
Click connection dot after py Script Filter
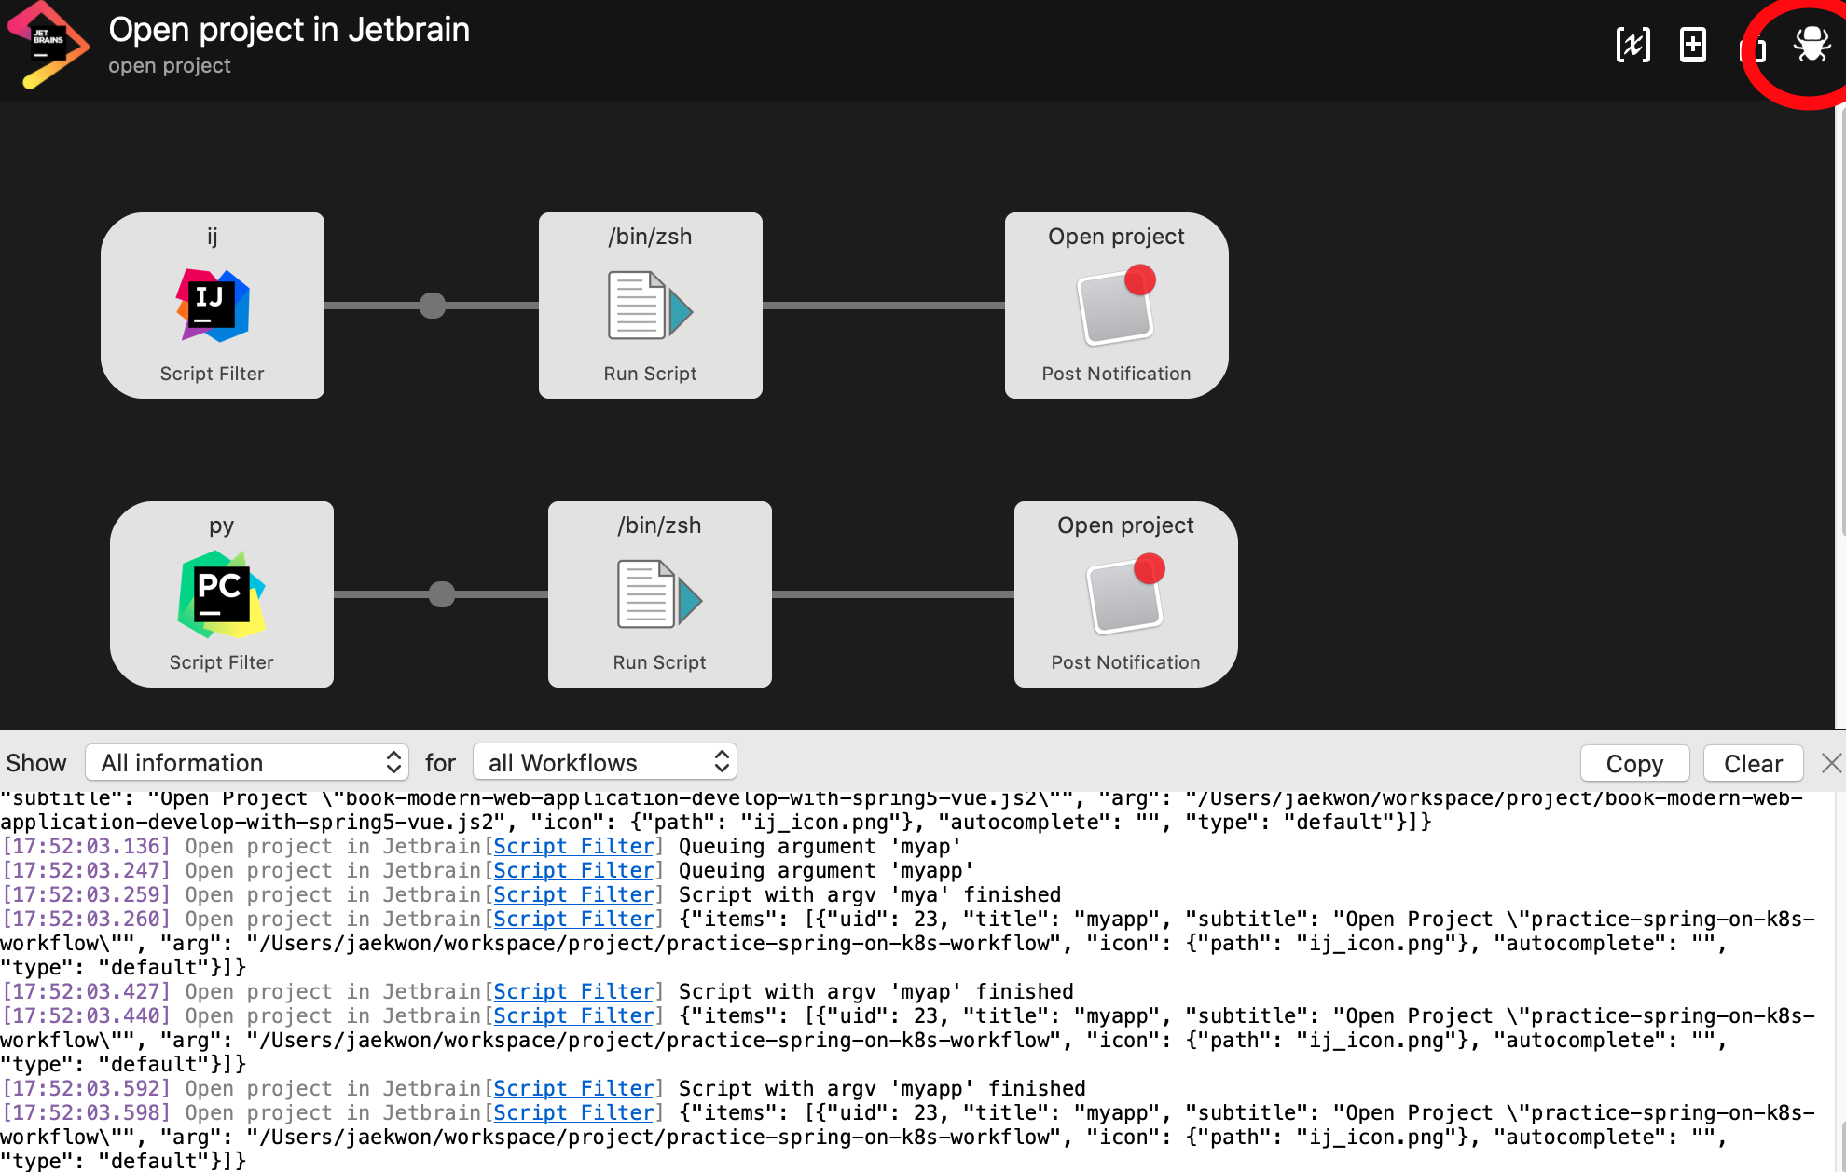point(442,594)
